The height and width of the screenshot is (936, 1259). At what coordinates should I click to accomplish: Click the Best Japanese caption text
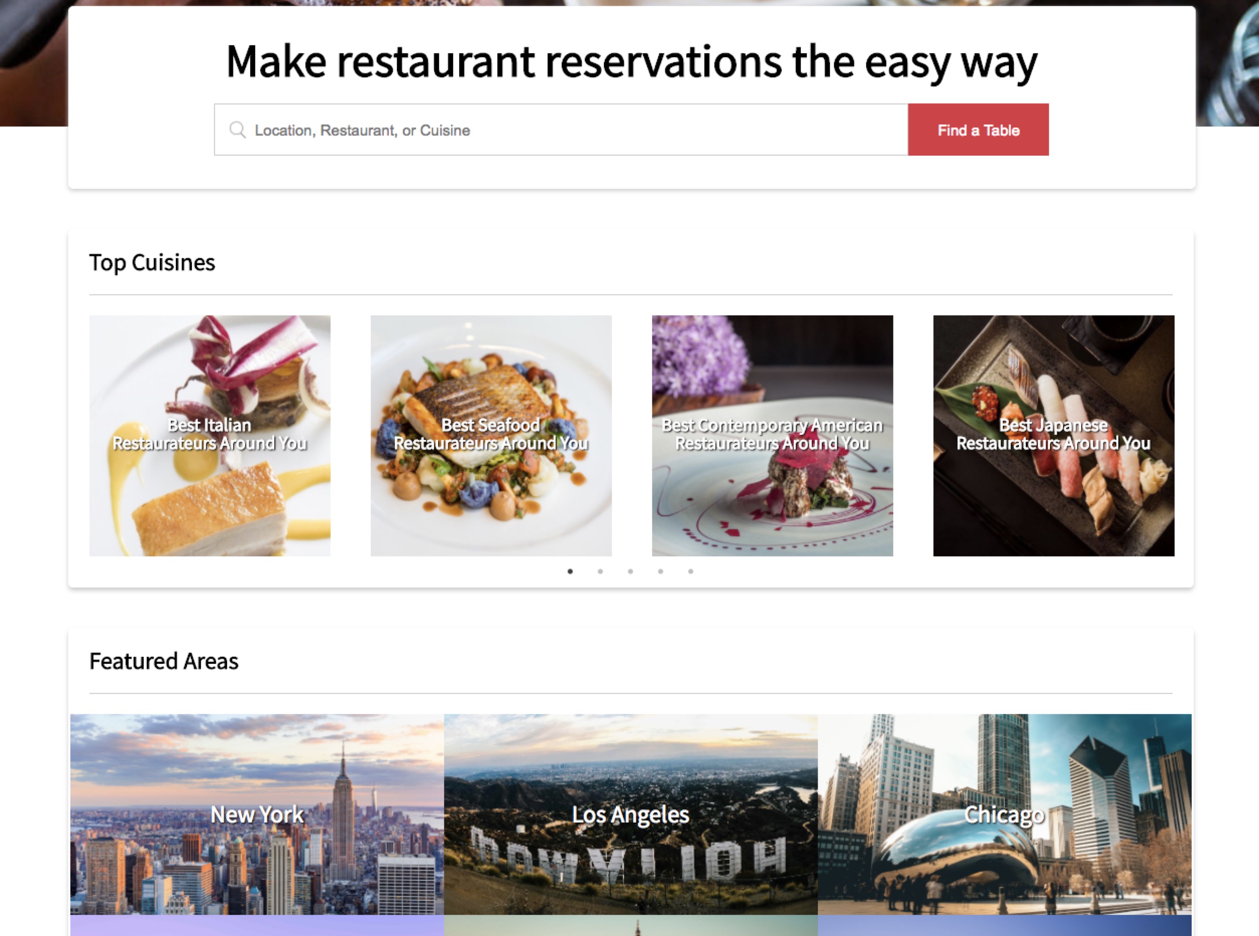[1053, 434]
